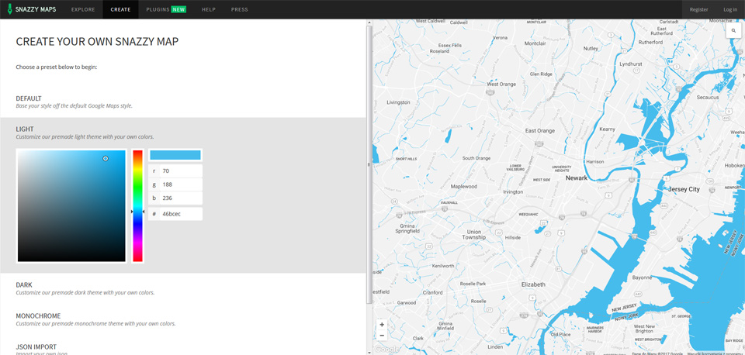
Task: Click the Kearny map label
Action: [x=608, y=129]
